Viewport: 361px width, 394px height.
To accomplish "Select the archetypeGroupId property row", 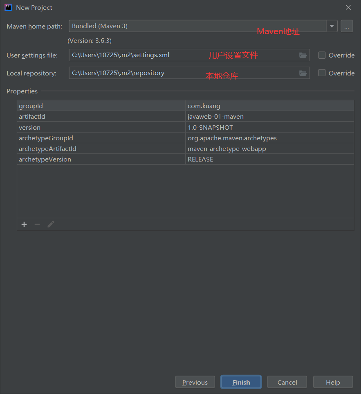I will tap(186, 138).
